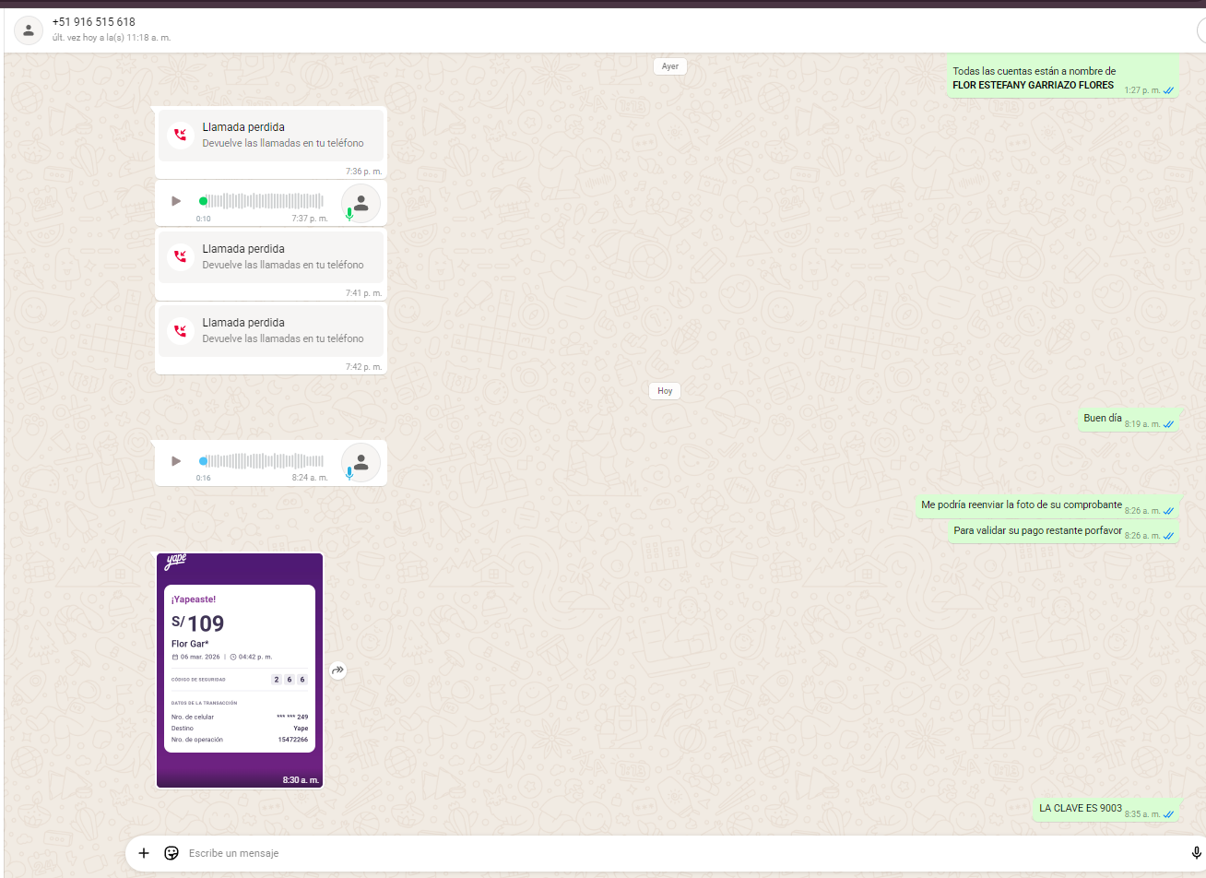The width and height of the screenshot is (1206, 878).
Task: Open the emoji sticker picker
Action: click(x=171, y=853)
